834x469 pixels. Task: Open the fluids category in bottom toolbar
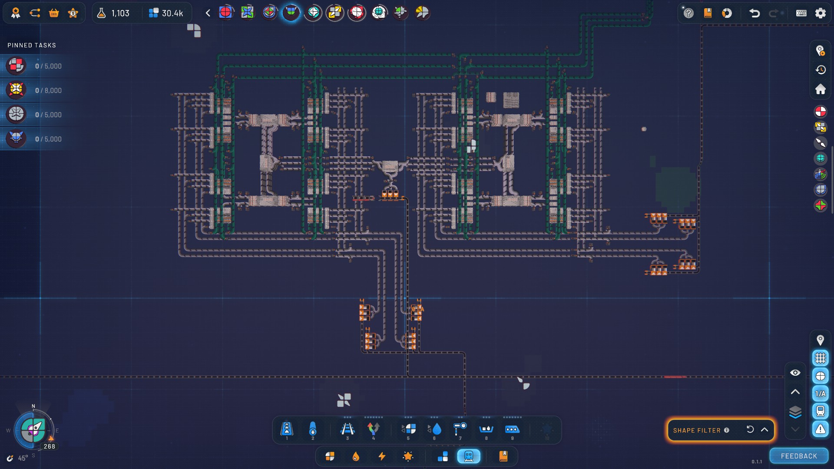(x=356, y=456)
